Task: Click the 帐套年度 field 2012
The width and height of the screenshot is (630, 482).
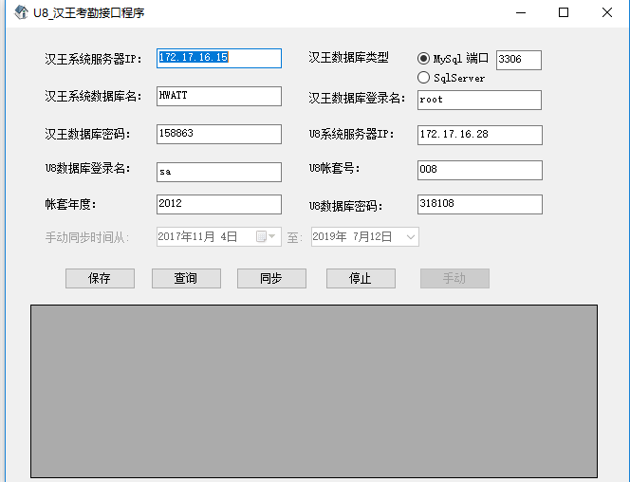Action: click(219, 204)
